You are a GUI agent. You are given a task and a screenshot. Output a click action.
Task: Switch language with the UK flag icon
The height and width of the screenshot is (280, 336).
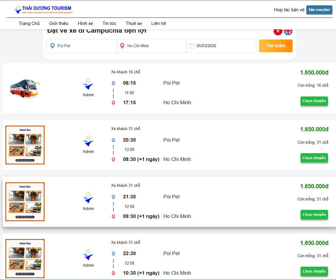coord(288,31)
